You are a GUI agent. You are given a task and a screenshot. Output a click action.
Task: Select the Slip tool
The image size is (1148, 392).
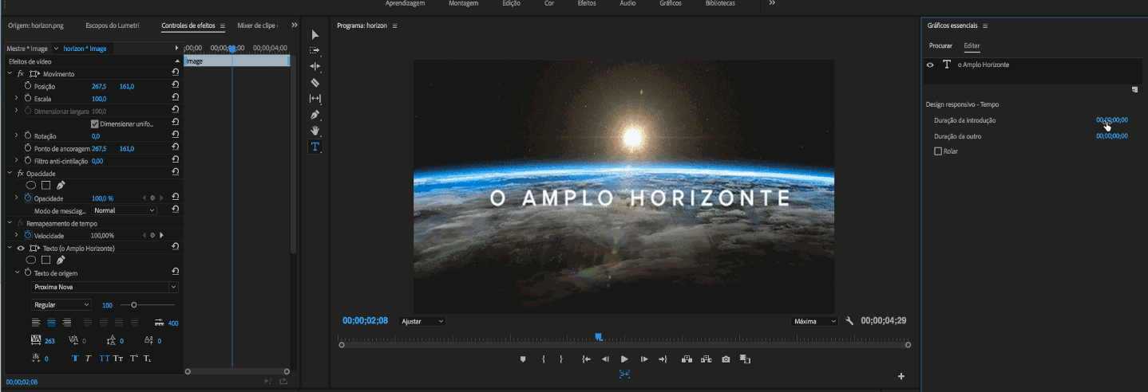(315, 99)
